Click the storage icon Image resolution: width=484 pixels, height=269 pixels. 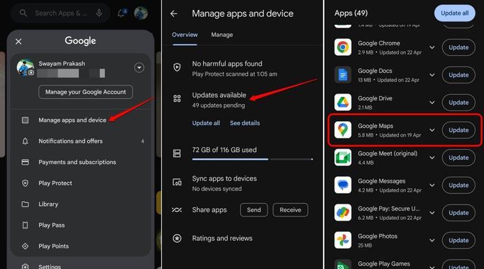click(x=177, y=153)
